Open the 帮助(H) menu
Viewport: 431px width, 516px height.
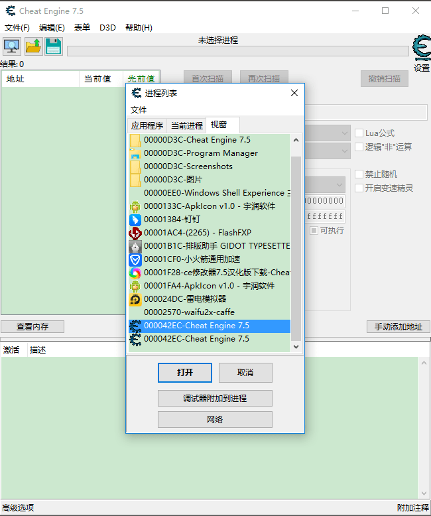pos(139,28)
